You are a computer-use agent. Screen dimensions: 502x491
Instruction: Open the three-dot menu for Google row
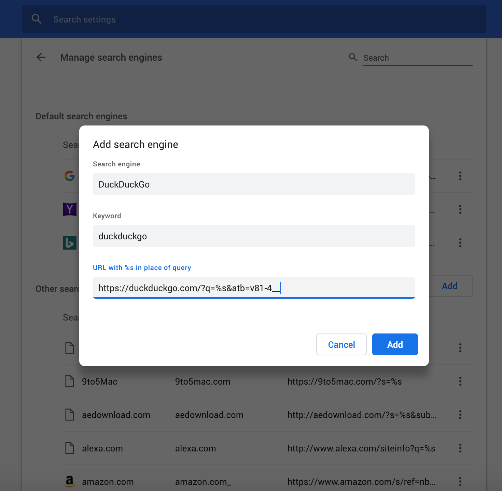(460, 176)
